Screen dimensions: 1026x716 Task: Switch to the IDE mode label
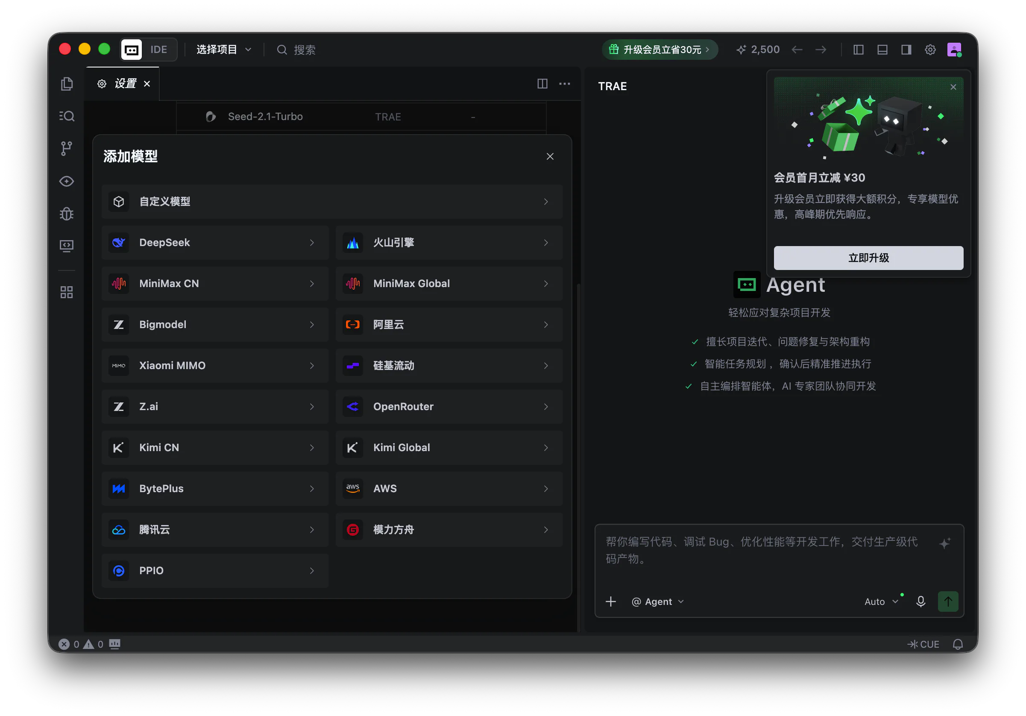(158, 50)
